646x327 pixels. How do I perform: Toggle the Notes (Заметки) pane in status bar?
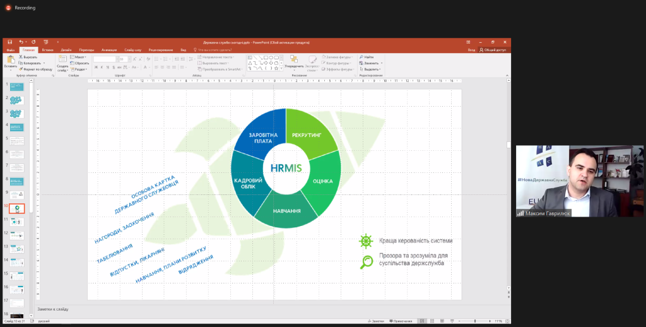point(377,321)
